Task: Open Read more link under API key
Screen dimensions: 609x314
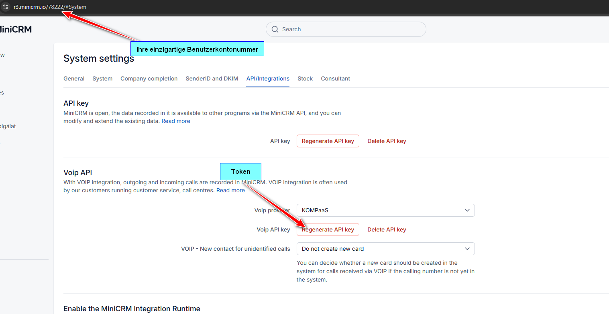Action: coord(176,121)
